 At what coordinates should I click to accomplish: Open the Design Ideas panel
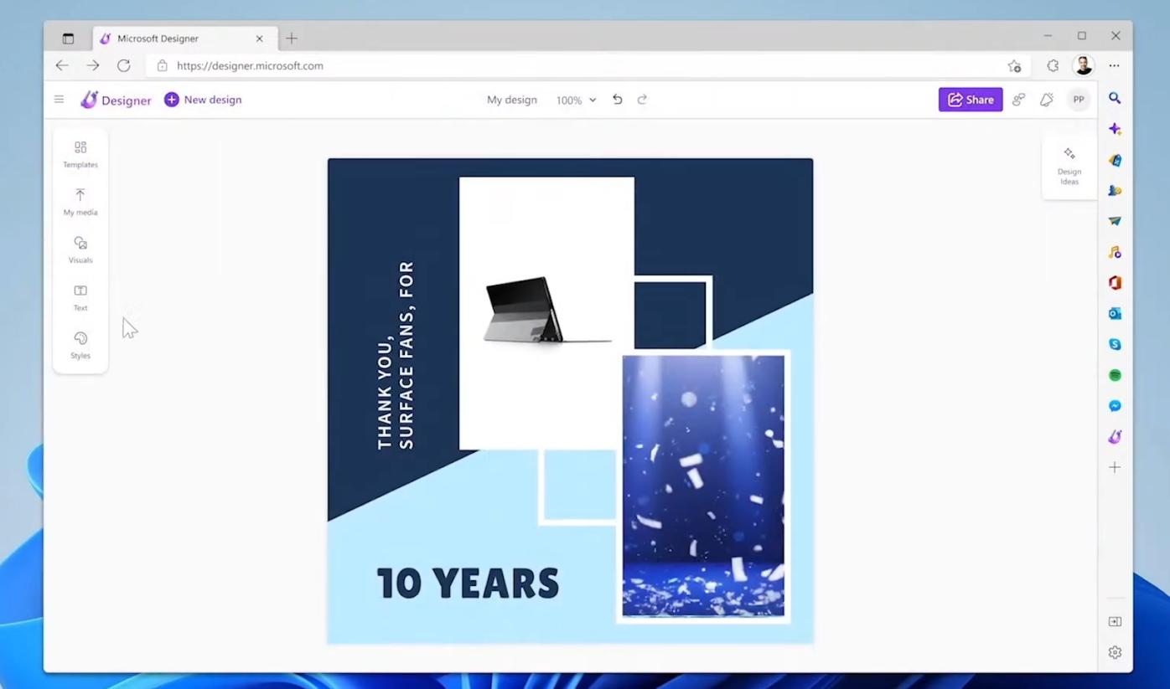[x=1069, y=165]
